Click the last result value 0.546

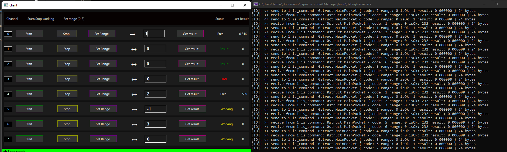tap(243, 34)
